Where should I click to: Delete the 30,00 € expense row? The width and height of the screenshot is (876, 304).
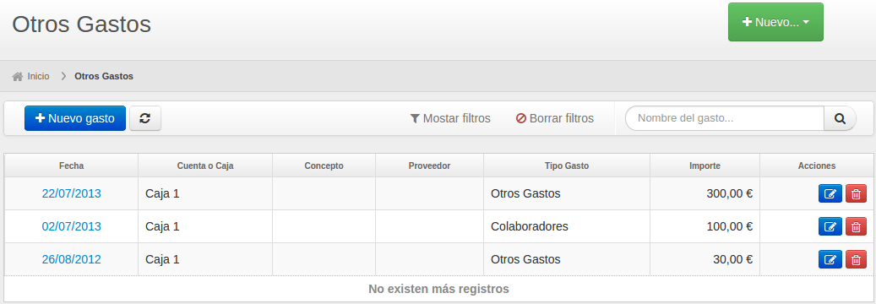856,259
